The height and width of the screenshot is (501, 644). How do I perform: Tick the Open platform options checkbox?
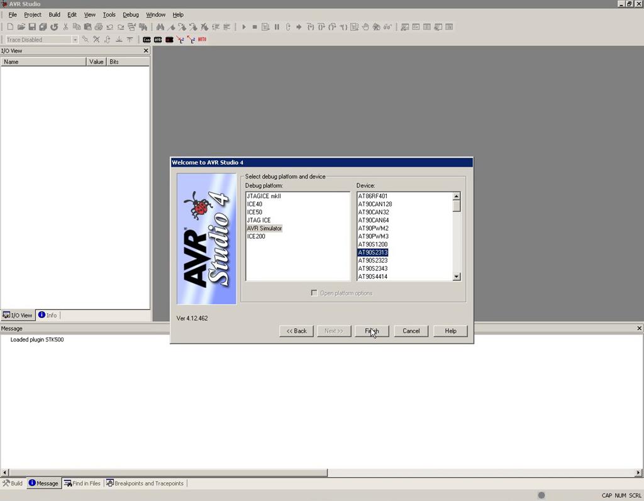[314, 293]
